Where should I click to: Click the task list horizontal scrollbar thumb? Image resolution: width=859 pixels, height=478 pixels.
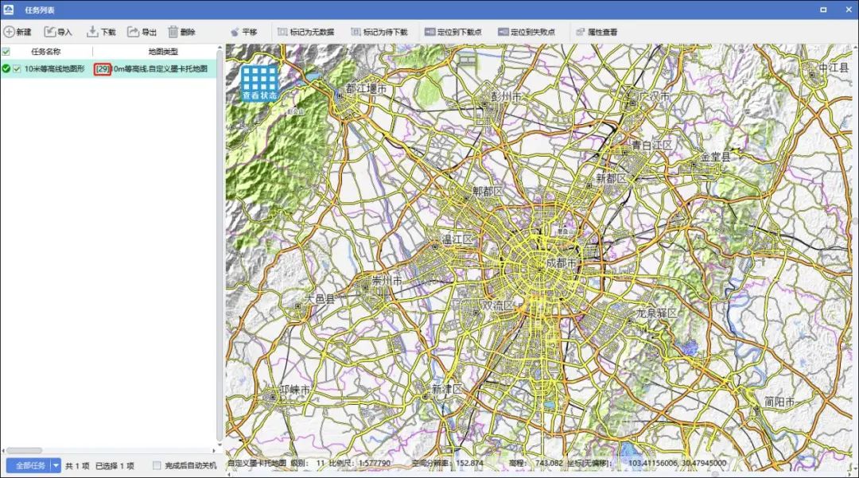(24, 451)
